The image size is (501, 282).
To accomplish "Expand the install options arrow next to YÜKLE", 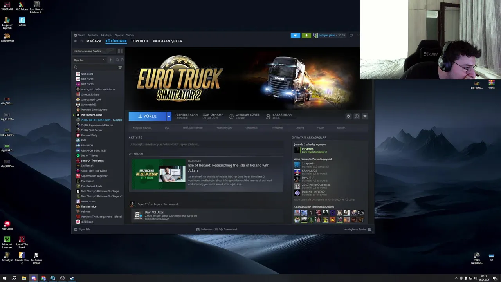I will [x=169, y=116].
